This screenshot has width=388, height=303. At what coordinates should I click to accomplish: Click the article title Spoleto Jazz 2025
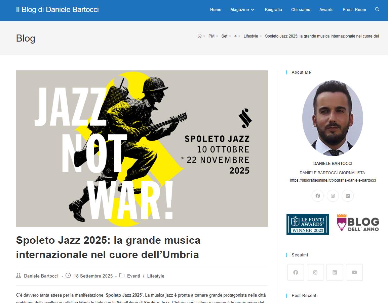(108, 247)
